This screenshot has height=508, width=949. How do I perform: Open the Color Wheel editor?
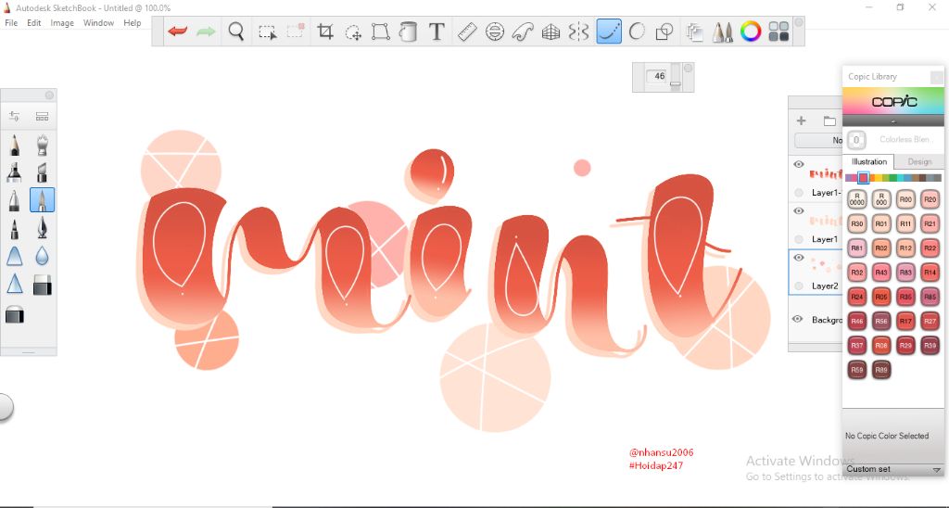click(751, 32)
